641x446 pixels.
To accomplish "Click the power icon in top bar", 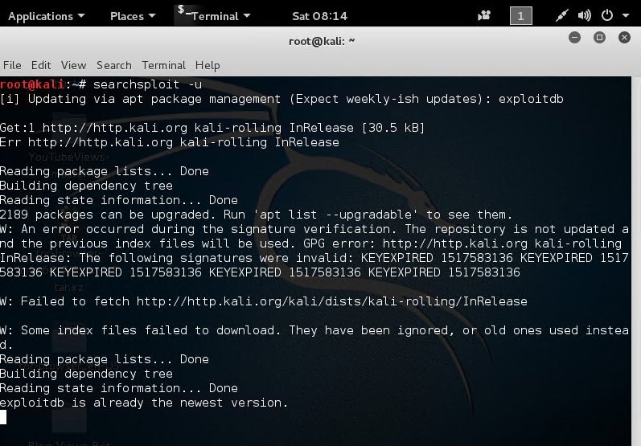I will click(x=607, y=15).
